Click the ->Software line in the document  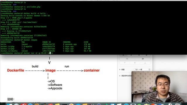click(55, 85)
